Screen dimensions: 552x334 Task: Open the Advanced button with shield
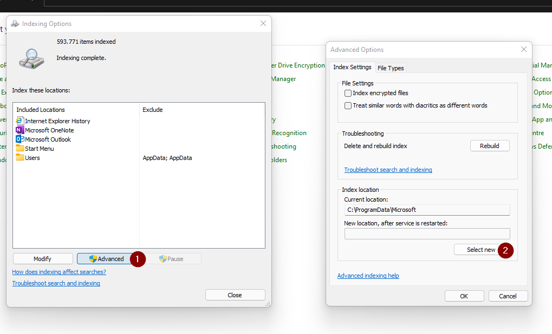click(x=106, y=259)
